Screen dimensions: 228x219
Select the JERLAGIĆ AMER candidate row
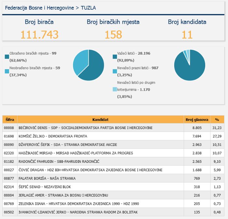(x=113, y=195)
